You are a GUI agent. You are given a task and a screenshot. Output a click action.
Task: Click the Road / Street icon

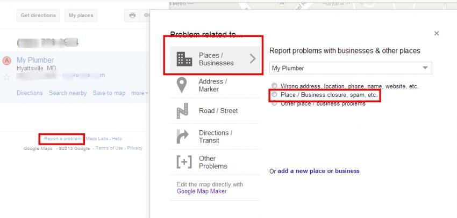click(x=182, y=111)
